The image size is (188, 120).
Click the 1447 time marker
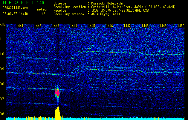[x=127, y=25]
